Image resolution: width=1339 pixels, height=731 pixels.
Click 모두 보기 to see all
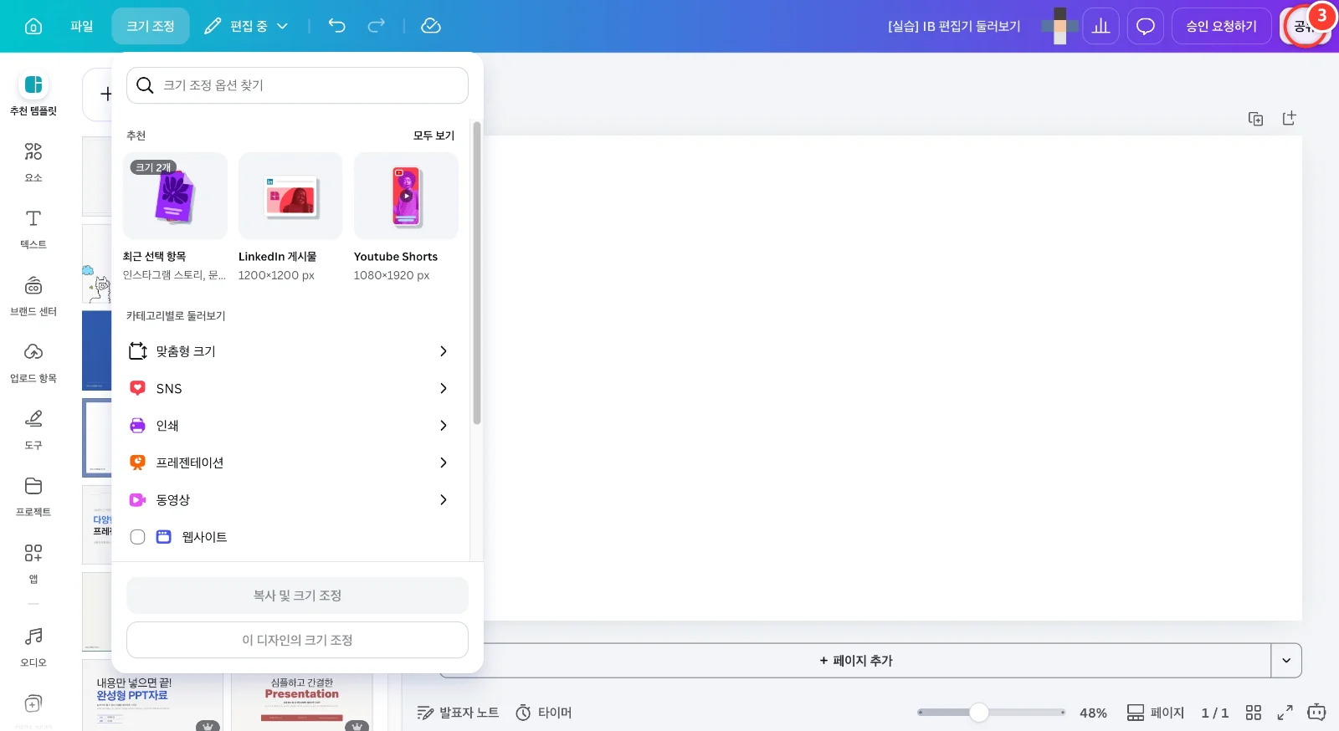[434, 135]
